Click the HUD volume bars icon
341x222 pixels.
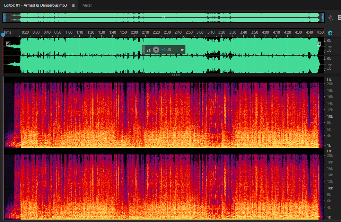click(148, 50)
